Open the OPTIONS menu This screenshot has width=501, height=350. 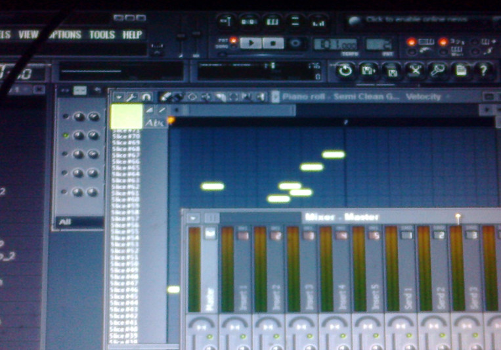65,34
